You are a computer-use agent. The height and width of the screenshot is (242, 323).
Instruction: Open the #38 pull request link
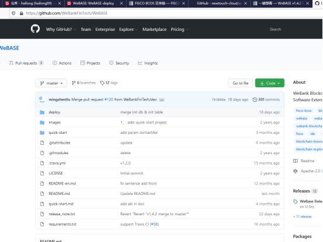155,224
